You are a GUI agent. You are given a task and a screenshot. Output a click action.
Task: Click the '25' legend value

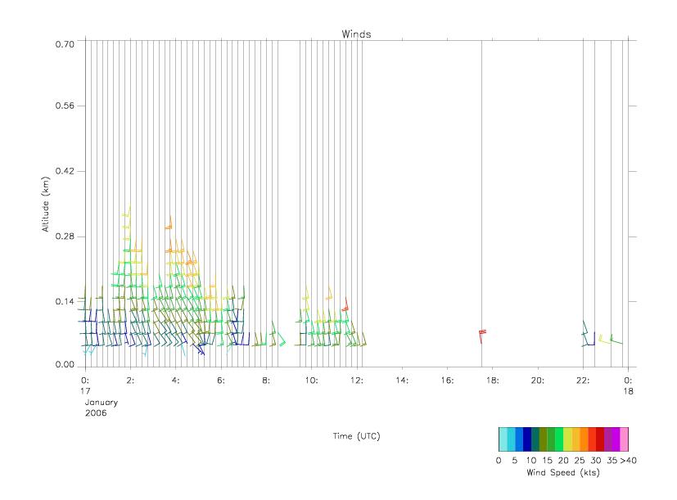[x=580, y=460]
